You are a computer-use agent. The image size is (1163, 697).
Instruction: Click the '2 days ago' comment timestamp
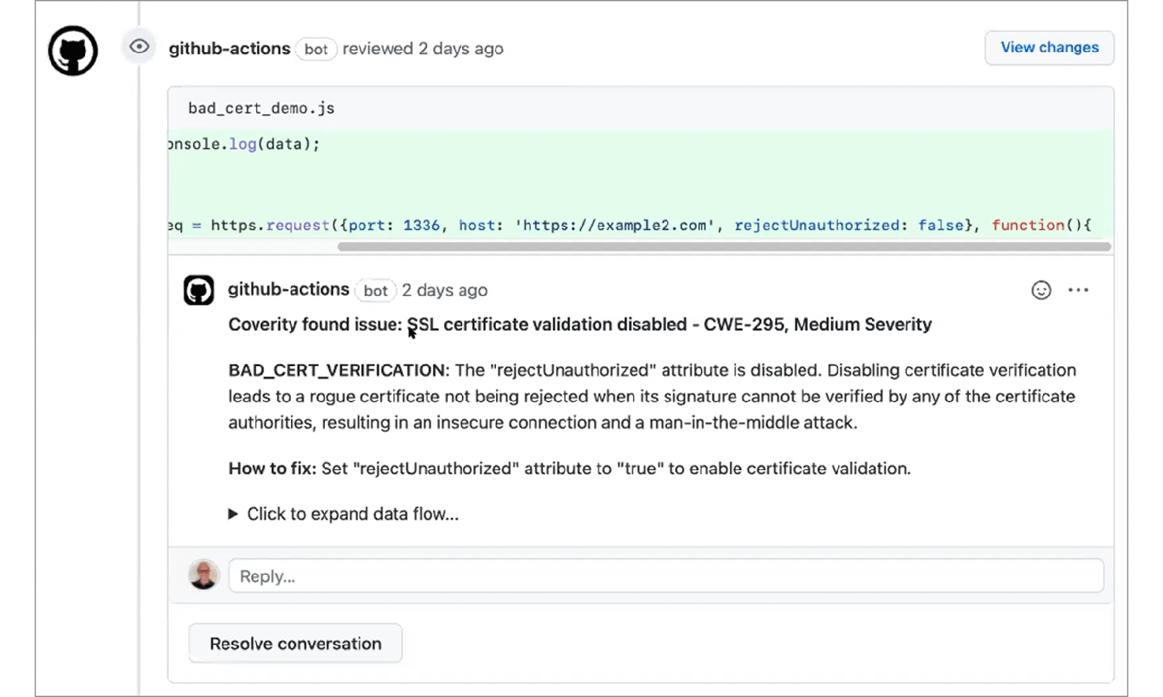[x=444, y=291]
